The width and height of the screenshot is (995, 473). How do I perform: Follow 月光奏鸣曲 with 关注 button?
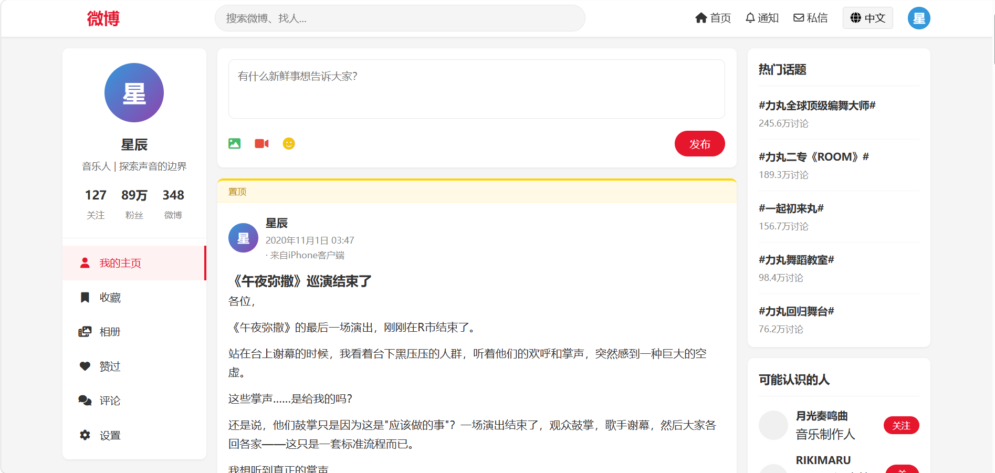(901, 425)
